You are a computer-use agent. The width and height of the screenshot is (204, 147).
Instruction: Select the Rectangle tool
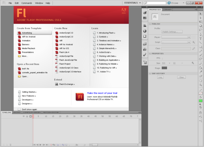[201, 47]
